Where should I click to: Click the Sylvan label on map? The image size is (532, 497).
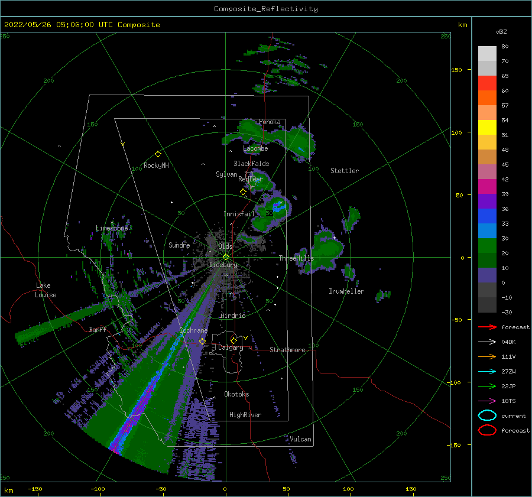(x=226, y=174)
